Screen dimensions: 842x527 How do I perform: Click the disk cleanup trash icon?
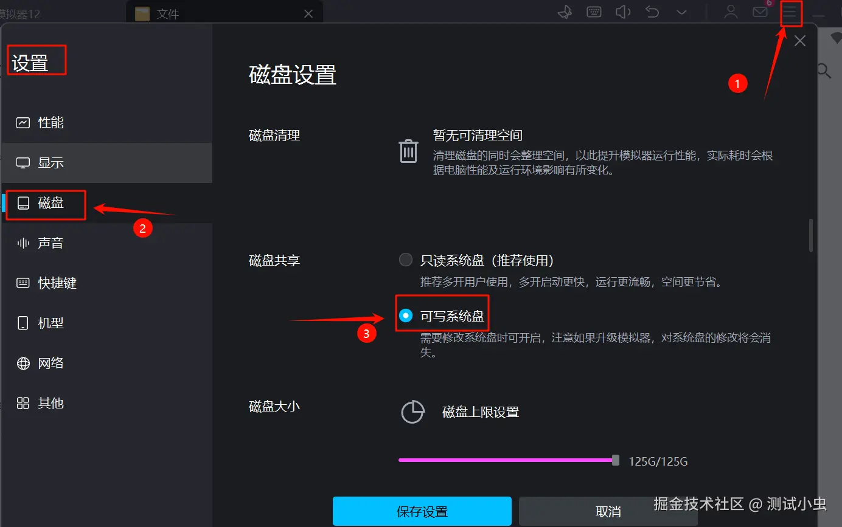pos(408,150)
